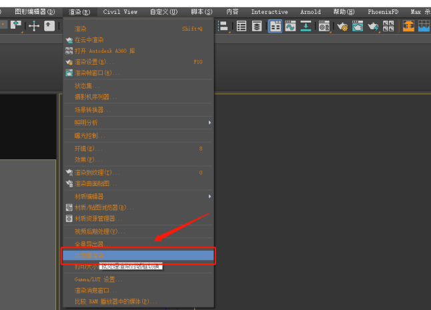
Task: Expand the 材质编辑器 submenu
Action: click(x=139, y=196)
